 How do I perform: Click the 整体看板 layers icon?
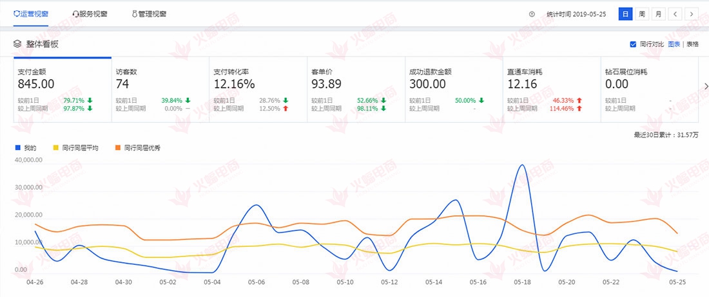[x=17, y=44]
